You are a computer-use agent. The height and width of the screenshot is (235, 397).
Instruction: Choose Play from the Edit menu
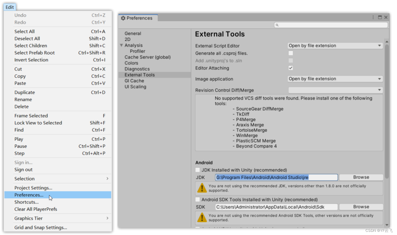coord(58,139)
